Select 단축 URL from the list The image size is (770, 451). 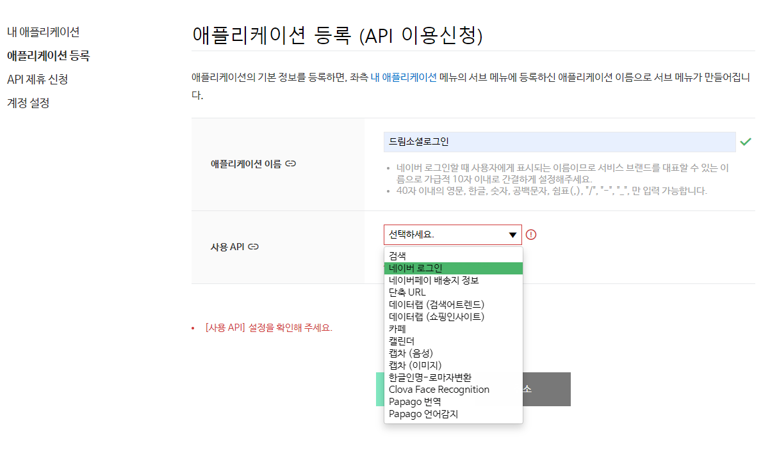pyautogui.click(x=454, y=292)
